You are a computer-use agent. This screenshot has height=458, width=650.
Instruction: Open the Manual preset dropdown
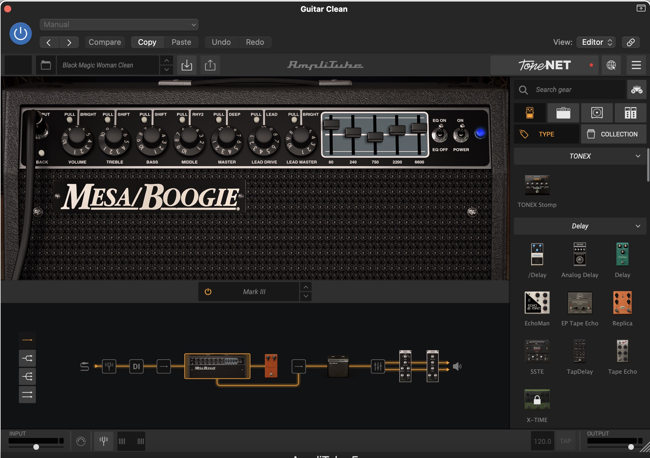(x=119, y=25)
